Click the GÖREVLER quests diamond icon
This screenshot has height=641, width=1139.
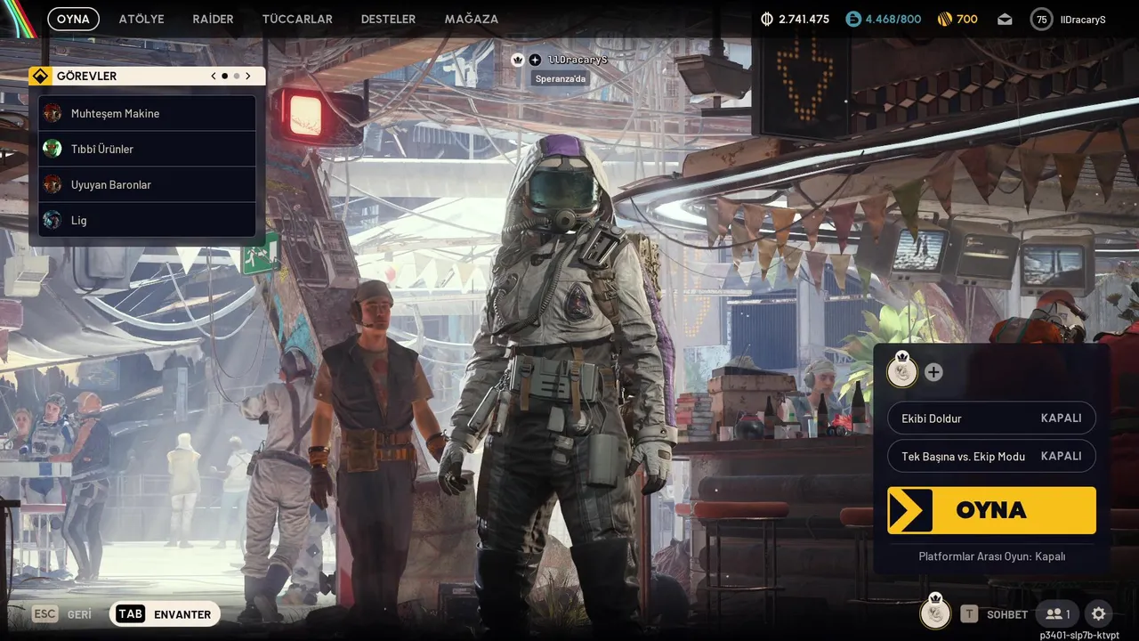40,76
